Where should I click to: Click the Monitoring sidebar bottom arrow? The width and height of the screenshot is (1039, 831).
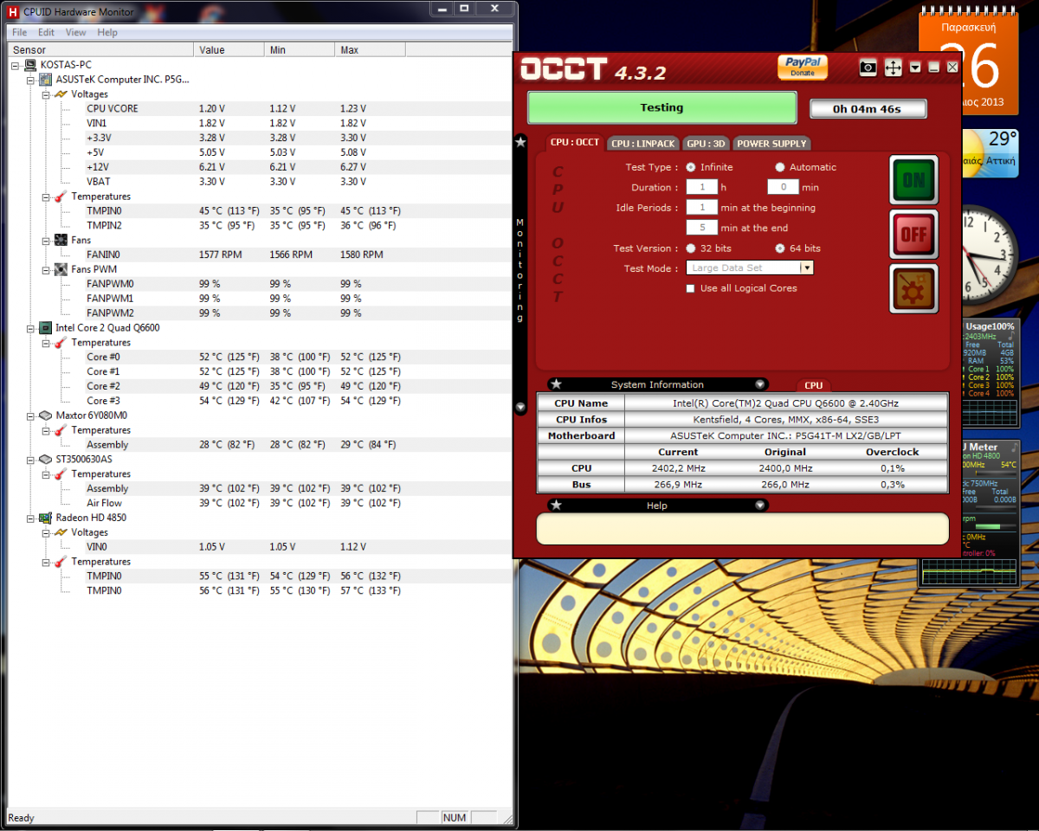[x=520, y=407]
